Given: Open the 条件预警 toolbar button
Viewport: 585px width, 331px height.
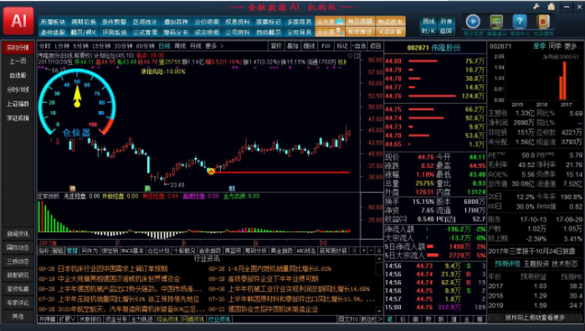Looking at the screenshot, I should 114,22.
